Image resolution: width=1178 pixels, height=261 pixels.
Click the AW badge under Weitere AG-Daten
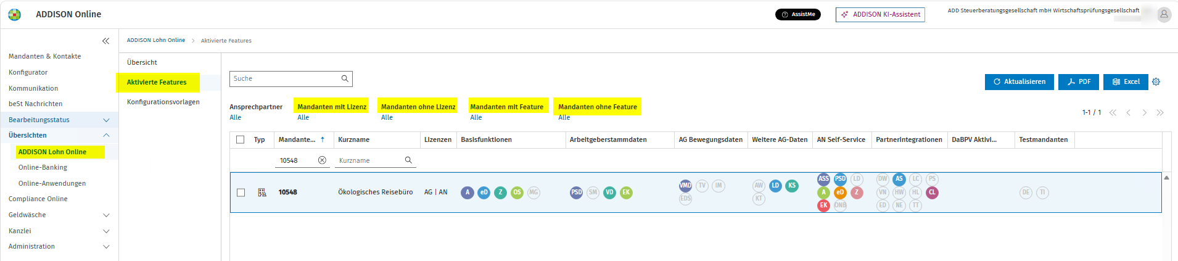(759, 185)
